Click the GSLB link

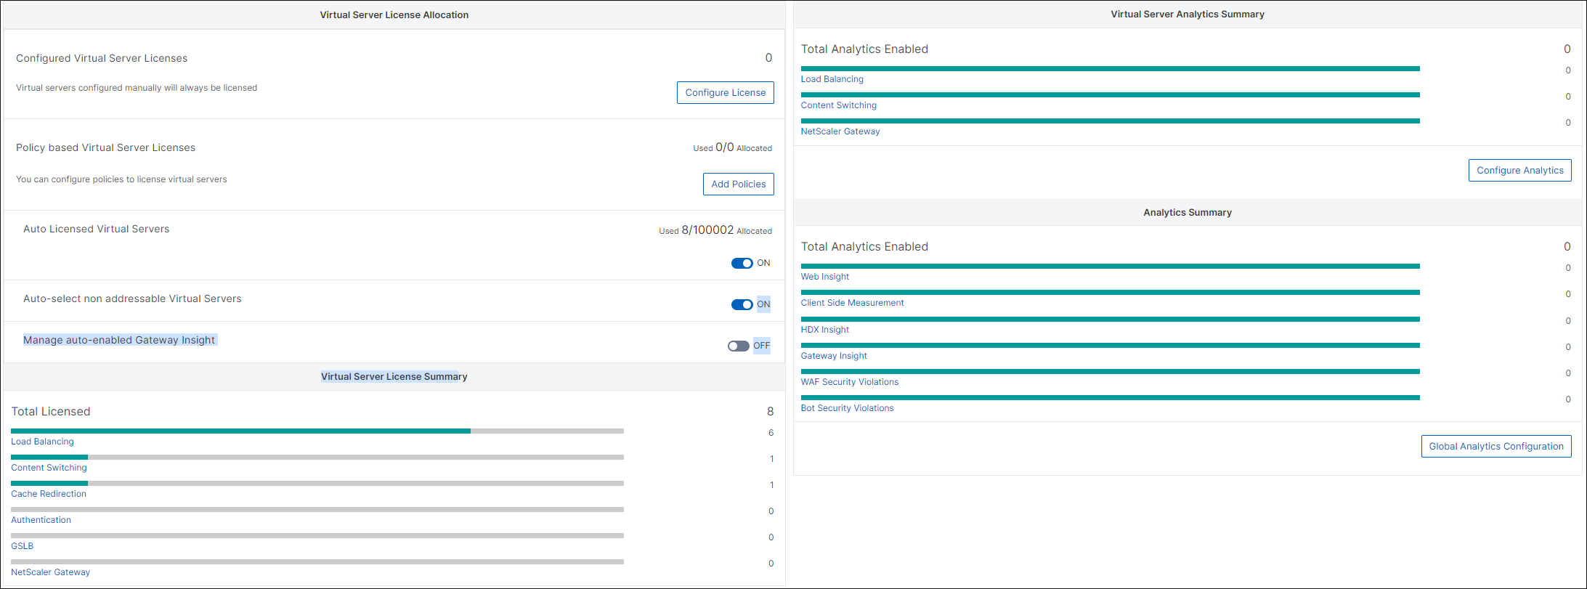(x=22, y=546)
